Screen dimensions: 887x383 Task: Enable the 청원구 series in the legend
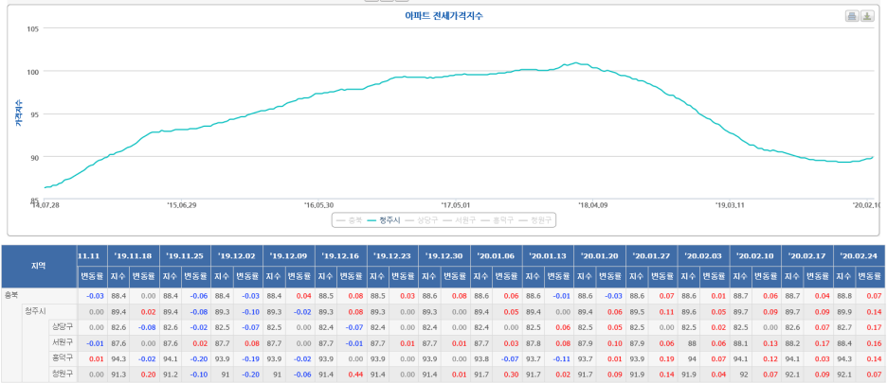[535, 220]
